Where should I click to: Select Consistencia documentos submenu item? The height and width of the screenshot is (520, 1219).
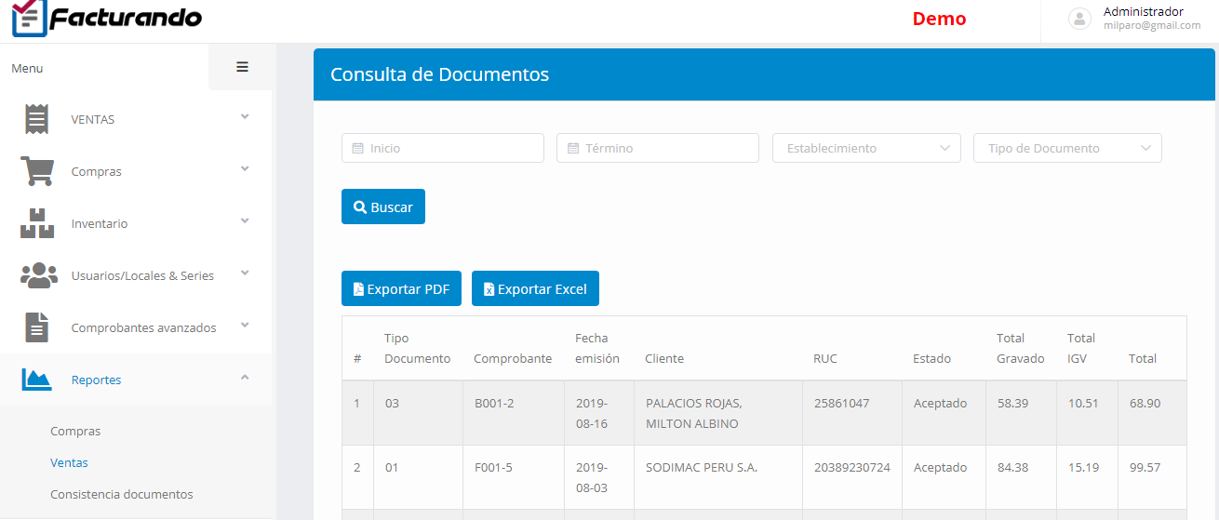tap(122, 494)
